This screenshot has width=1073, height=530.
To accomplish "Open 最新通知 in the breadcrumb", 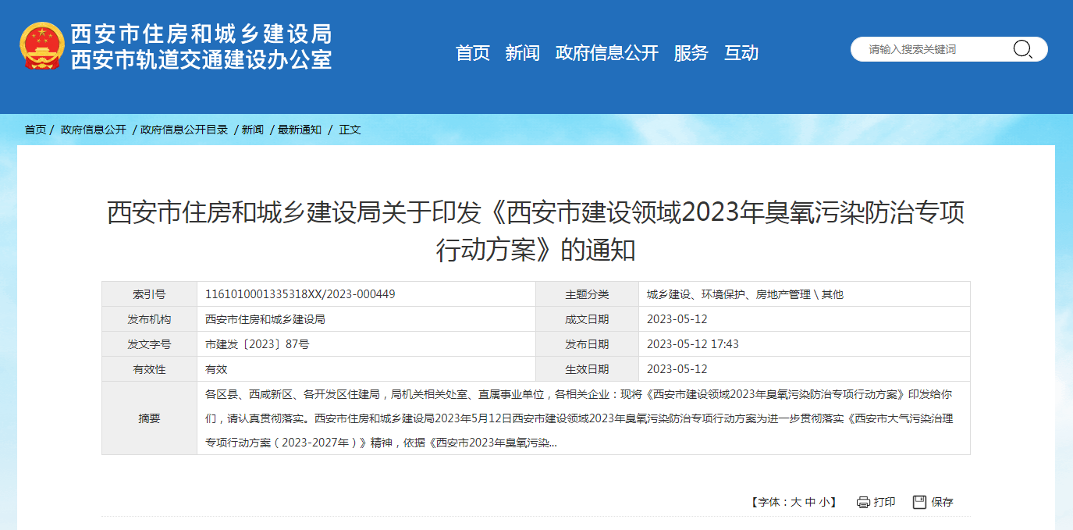I will pyautogui.click(x=300, y=130).
